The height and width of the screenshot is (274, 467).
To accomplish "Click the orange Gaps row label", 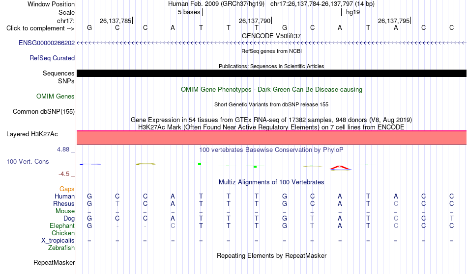I will 67,189.
